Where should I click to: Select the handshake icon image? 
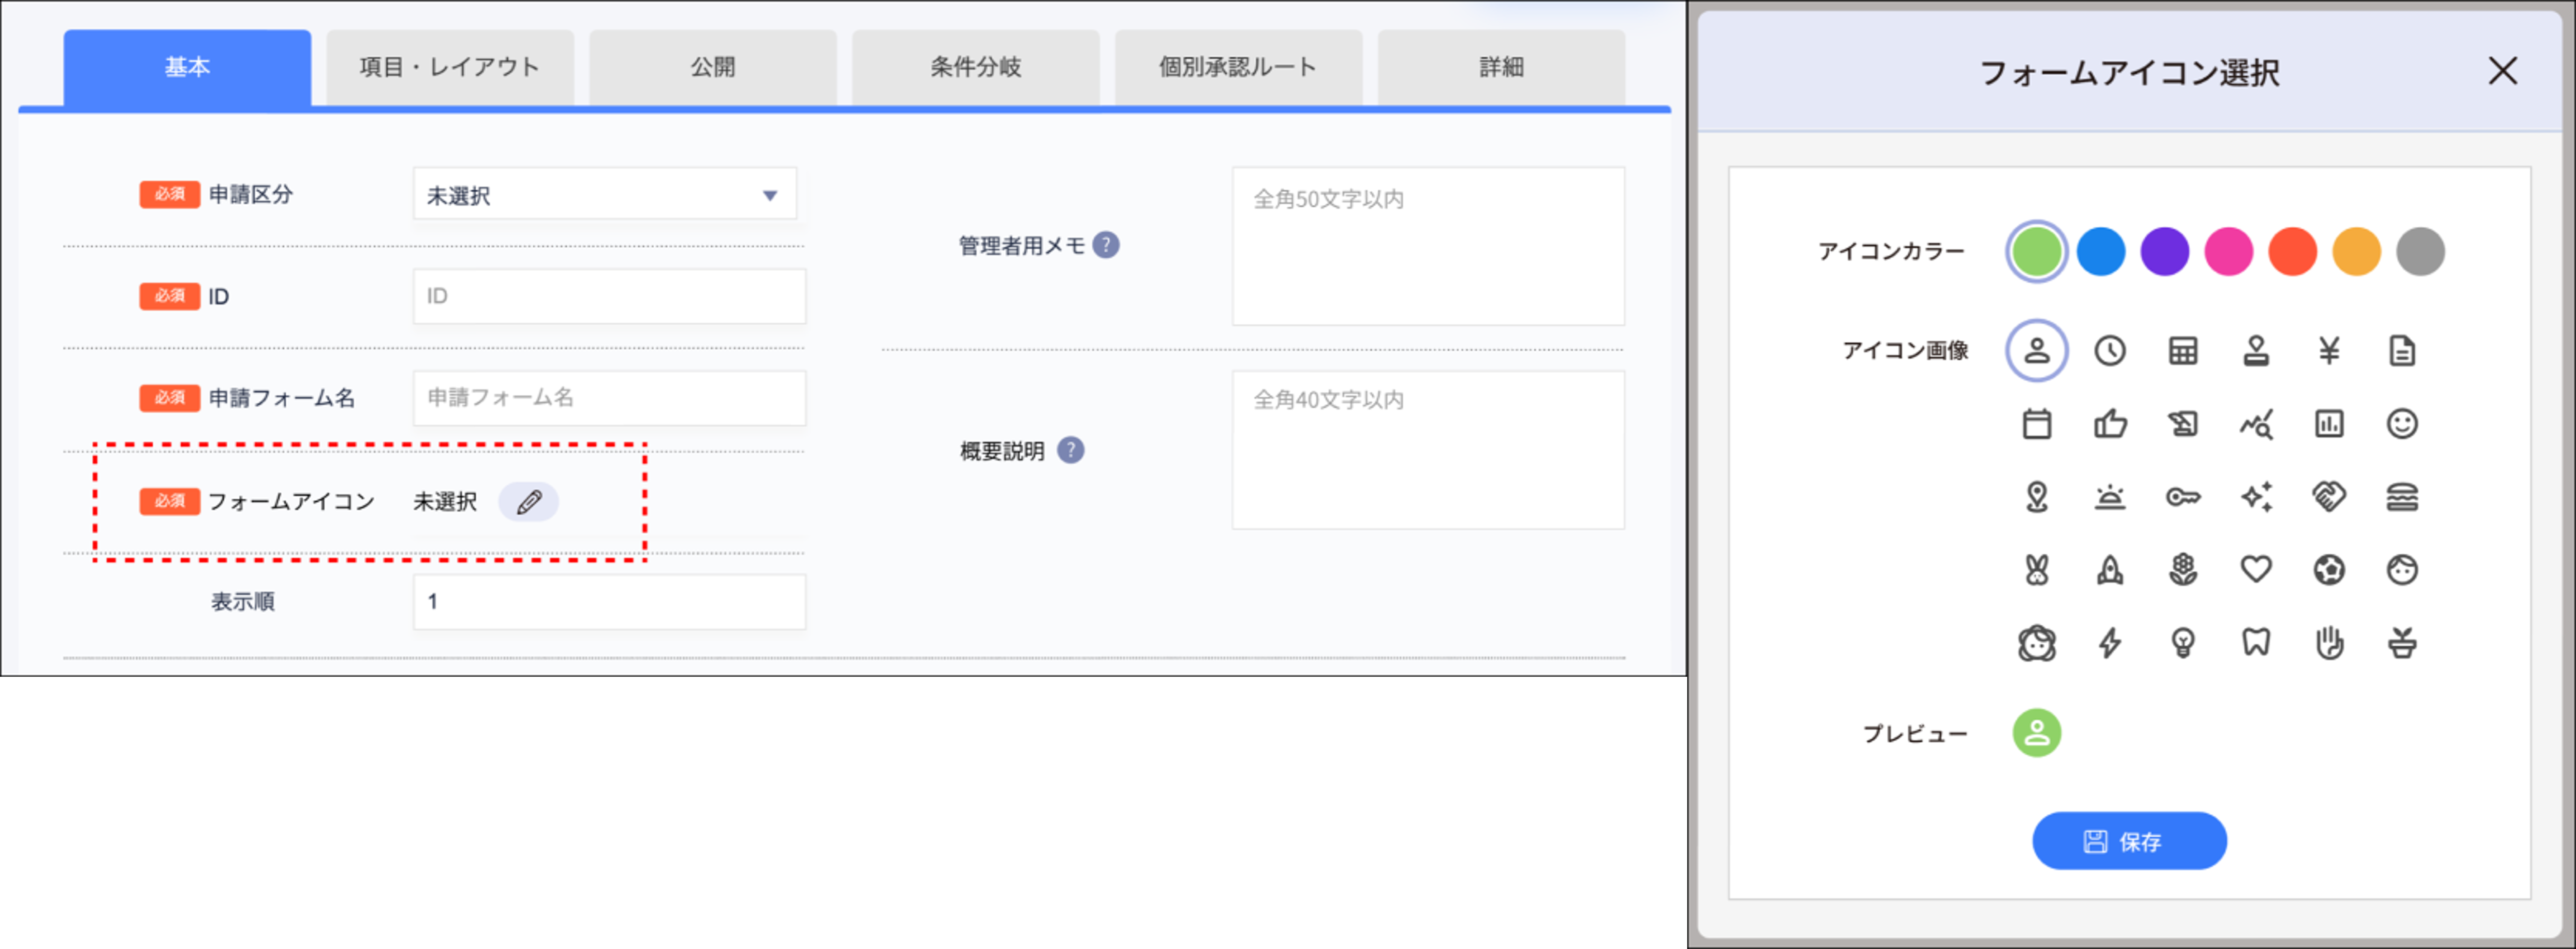(x=2329, y=497)
